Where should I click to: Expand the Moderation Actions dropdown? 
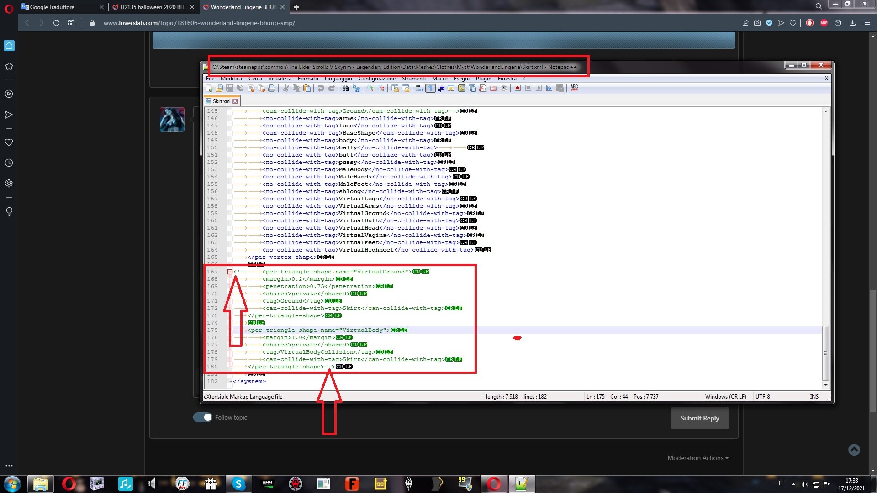pos(698,458)
